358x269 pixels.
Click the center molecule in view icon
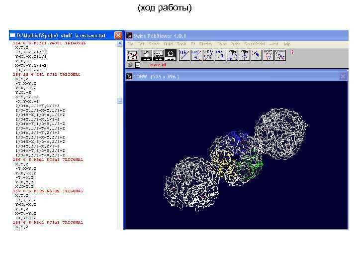coord(132,55)
